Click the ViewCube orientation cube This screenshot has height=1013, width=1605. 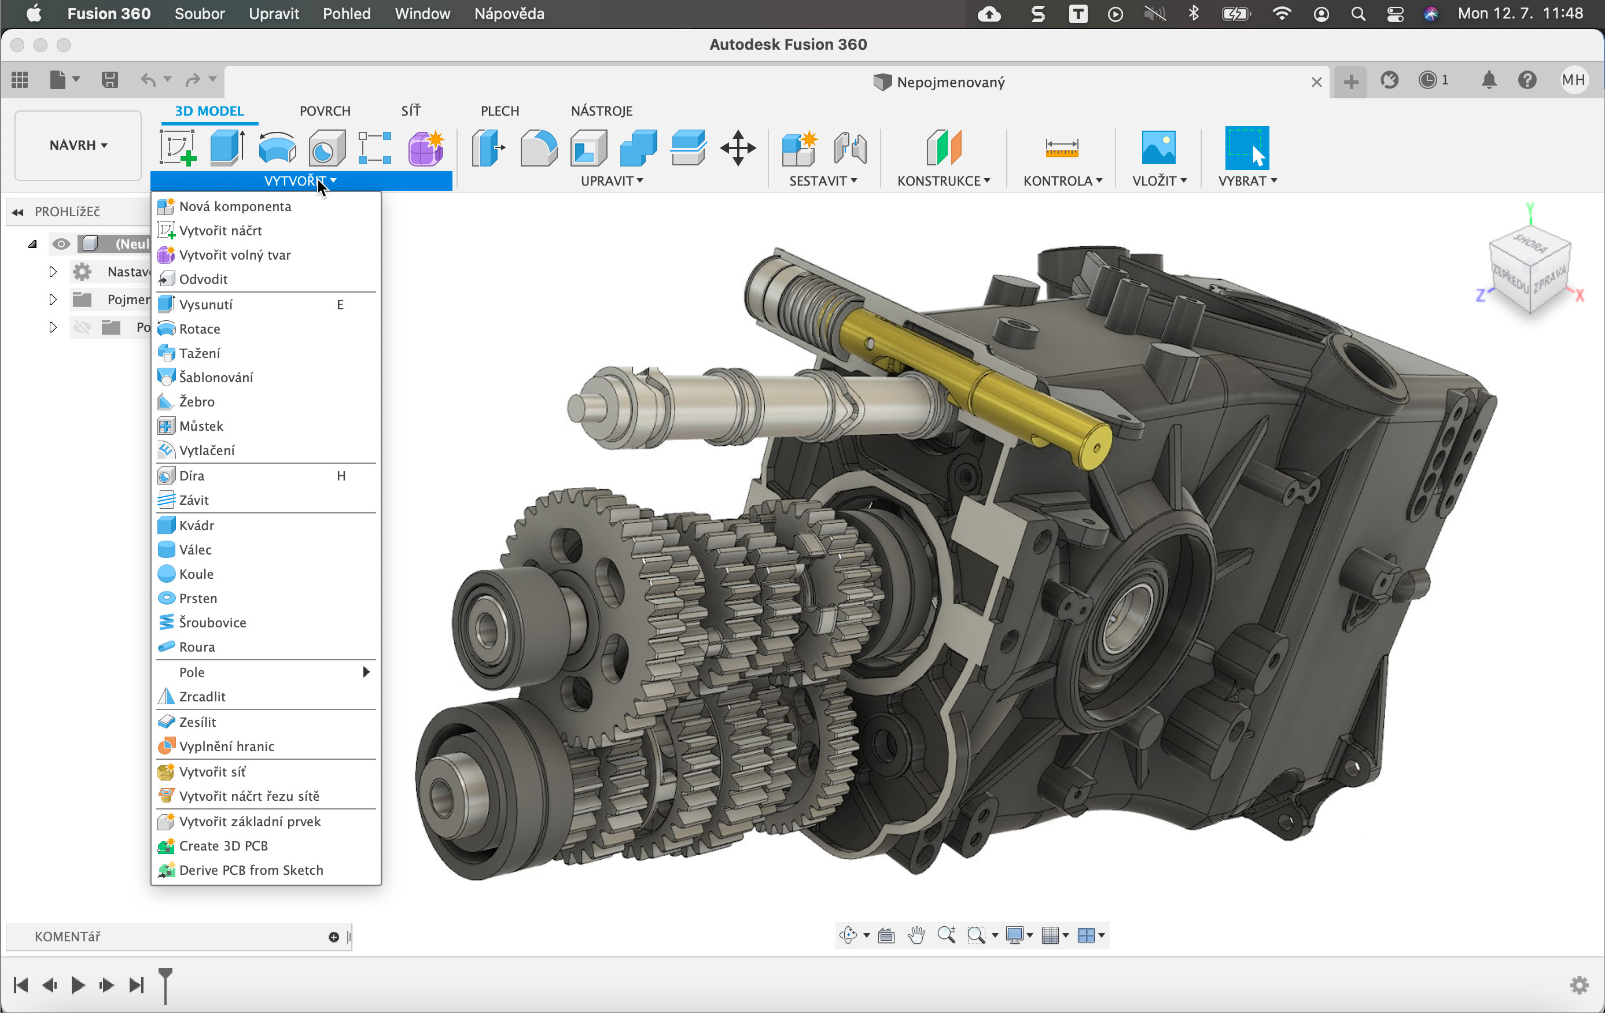pos(1530,270)
